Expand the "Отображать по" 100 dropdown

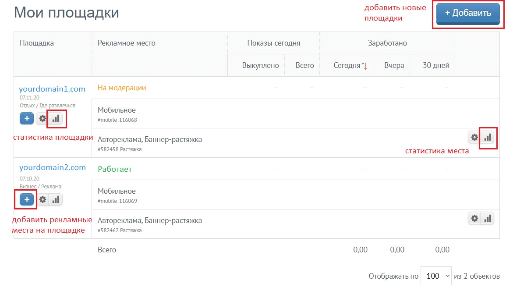436,276
